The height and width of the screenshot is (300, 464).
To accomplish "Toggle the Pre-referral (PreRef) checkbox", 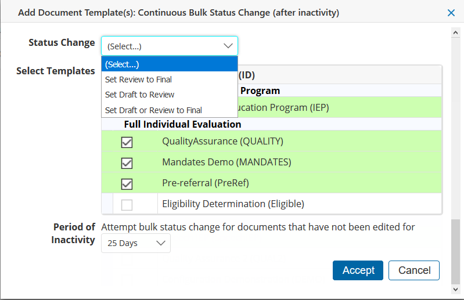I will coord(127,184).
